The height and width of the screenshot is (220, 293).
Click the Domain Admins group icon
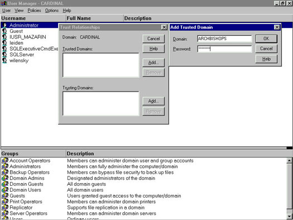point(5,178)
